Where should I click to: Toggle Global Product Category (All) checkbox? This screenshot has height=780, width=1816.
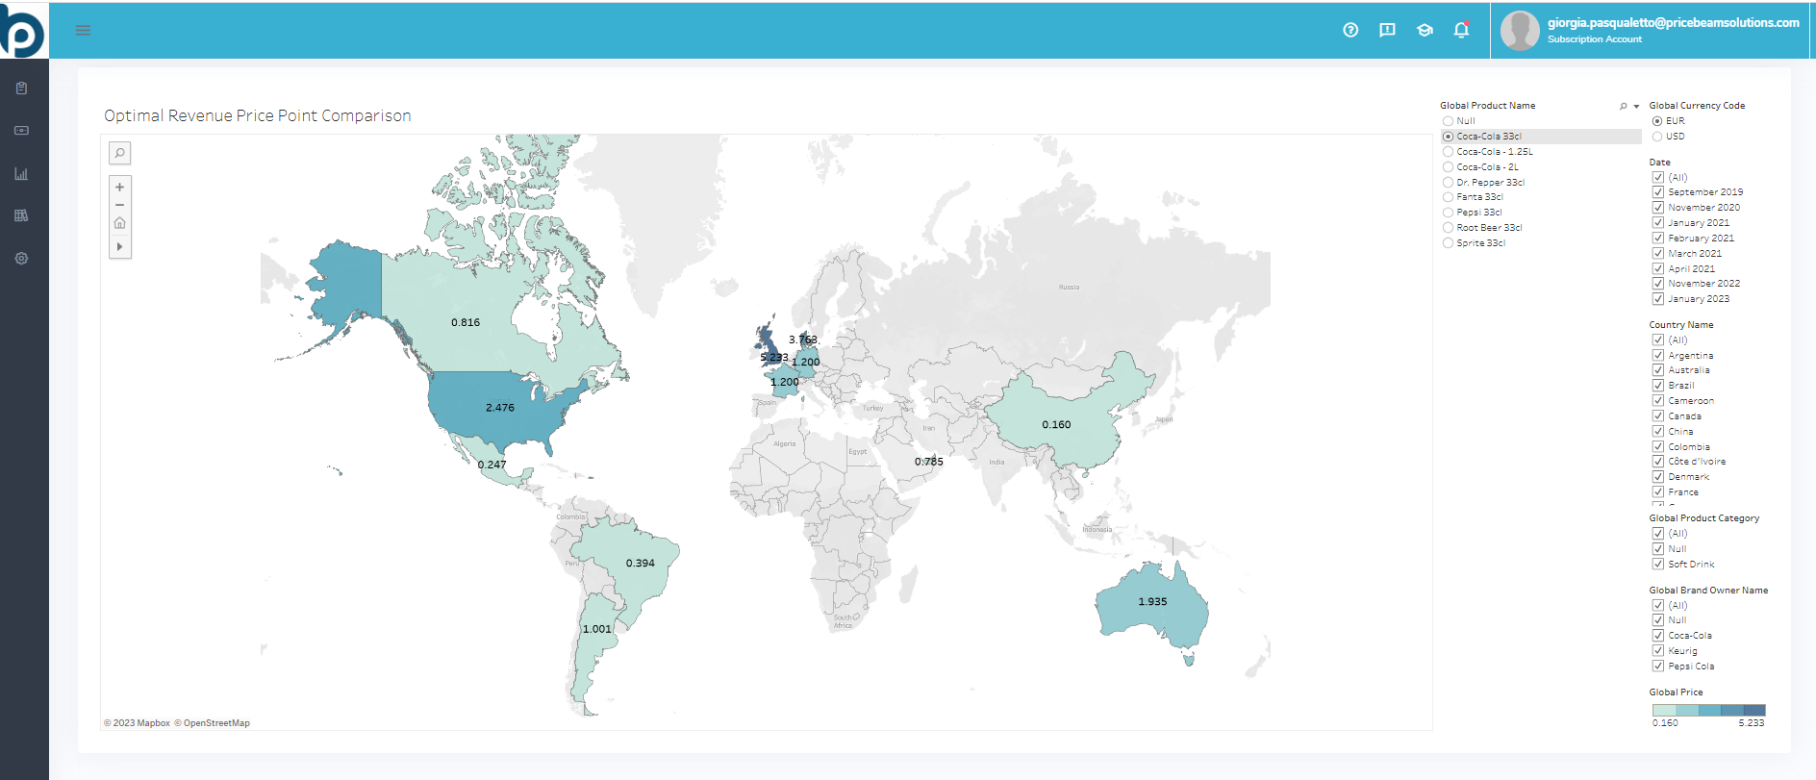click(x=1658, y=534)
